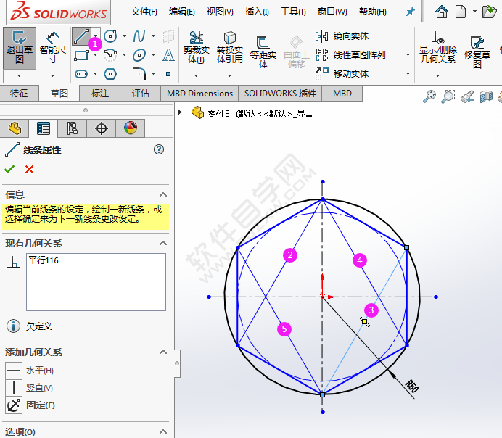Click the New document icon
This screenshot has height=438, width=502.
461,12
